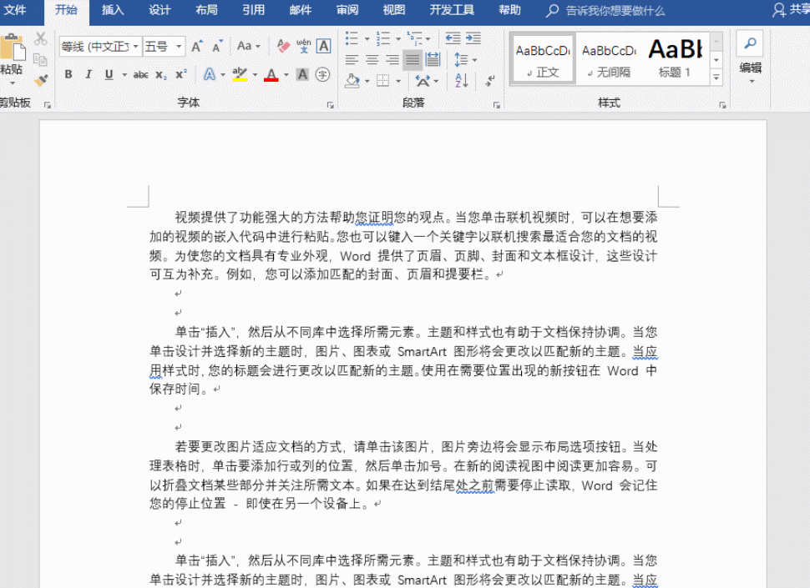Align text left
The width and height of the screenshot is (810, 588).
[352, 60]
